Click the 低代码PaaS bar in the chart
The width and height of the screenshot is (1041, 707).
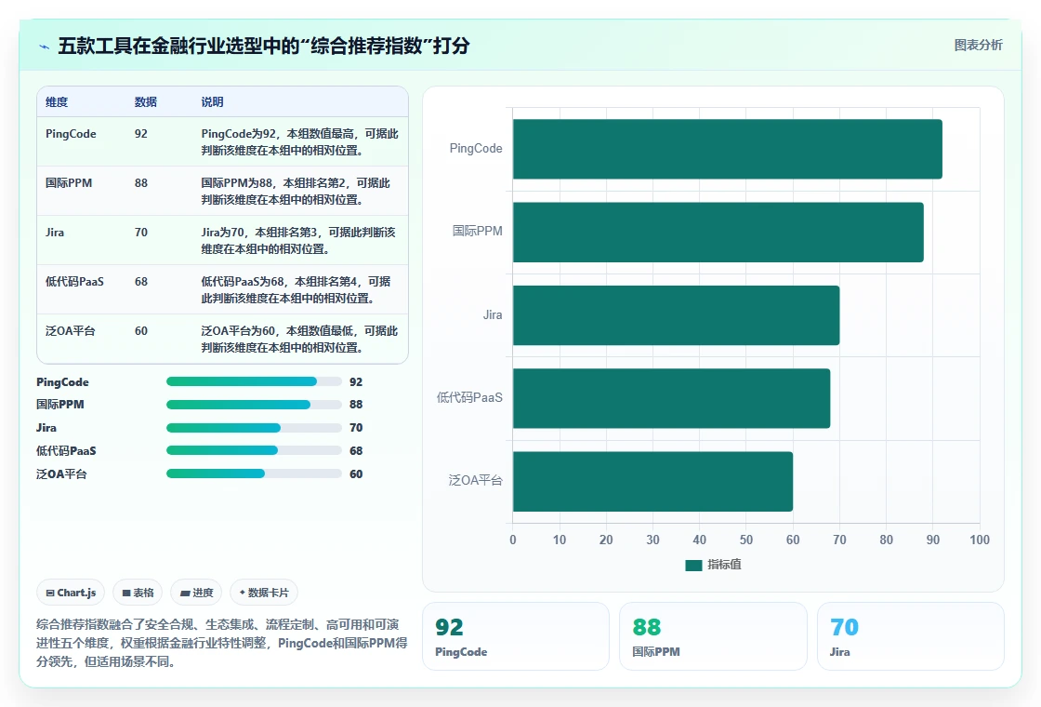(672, 398)
